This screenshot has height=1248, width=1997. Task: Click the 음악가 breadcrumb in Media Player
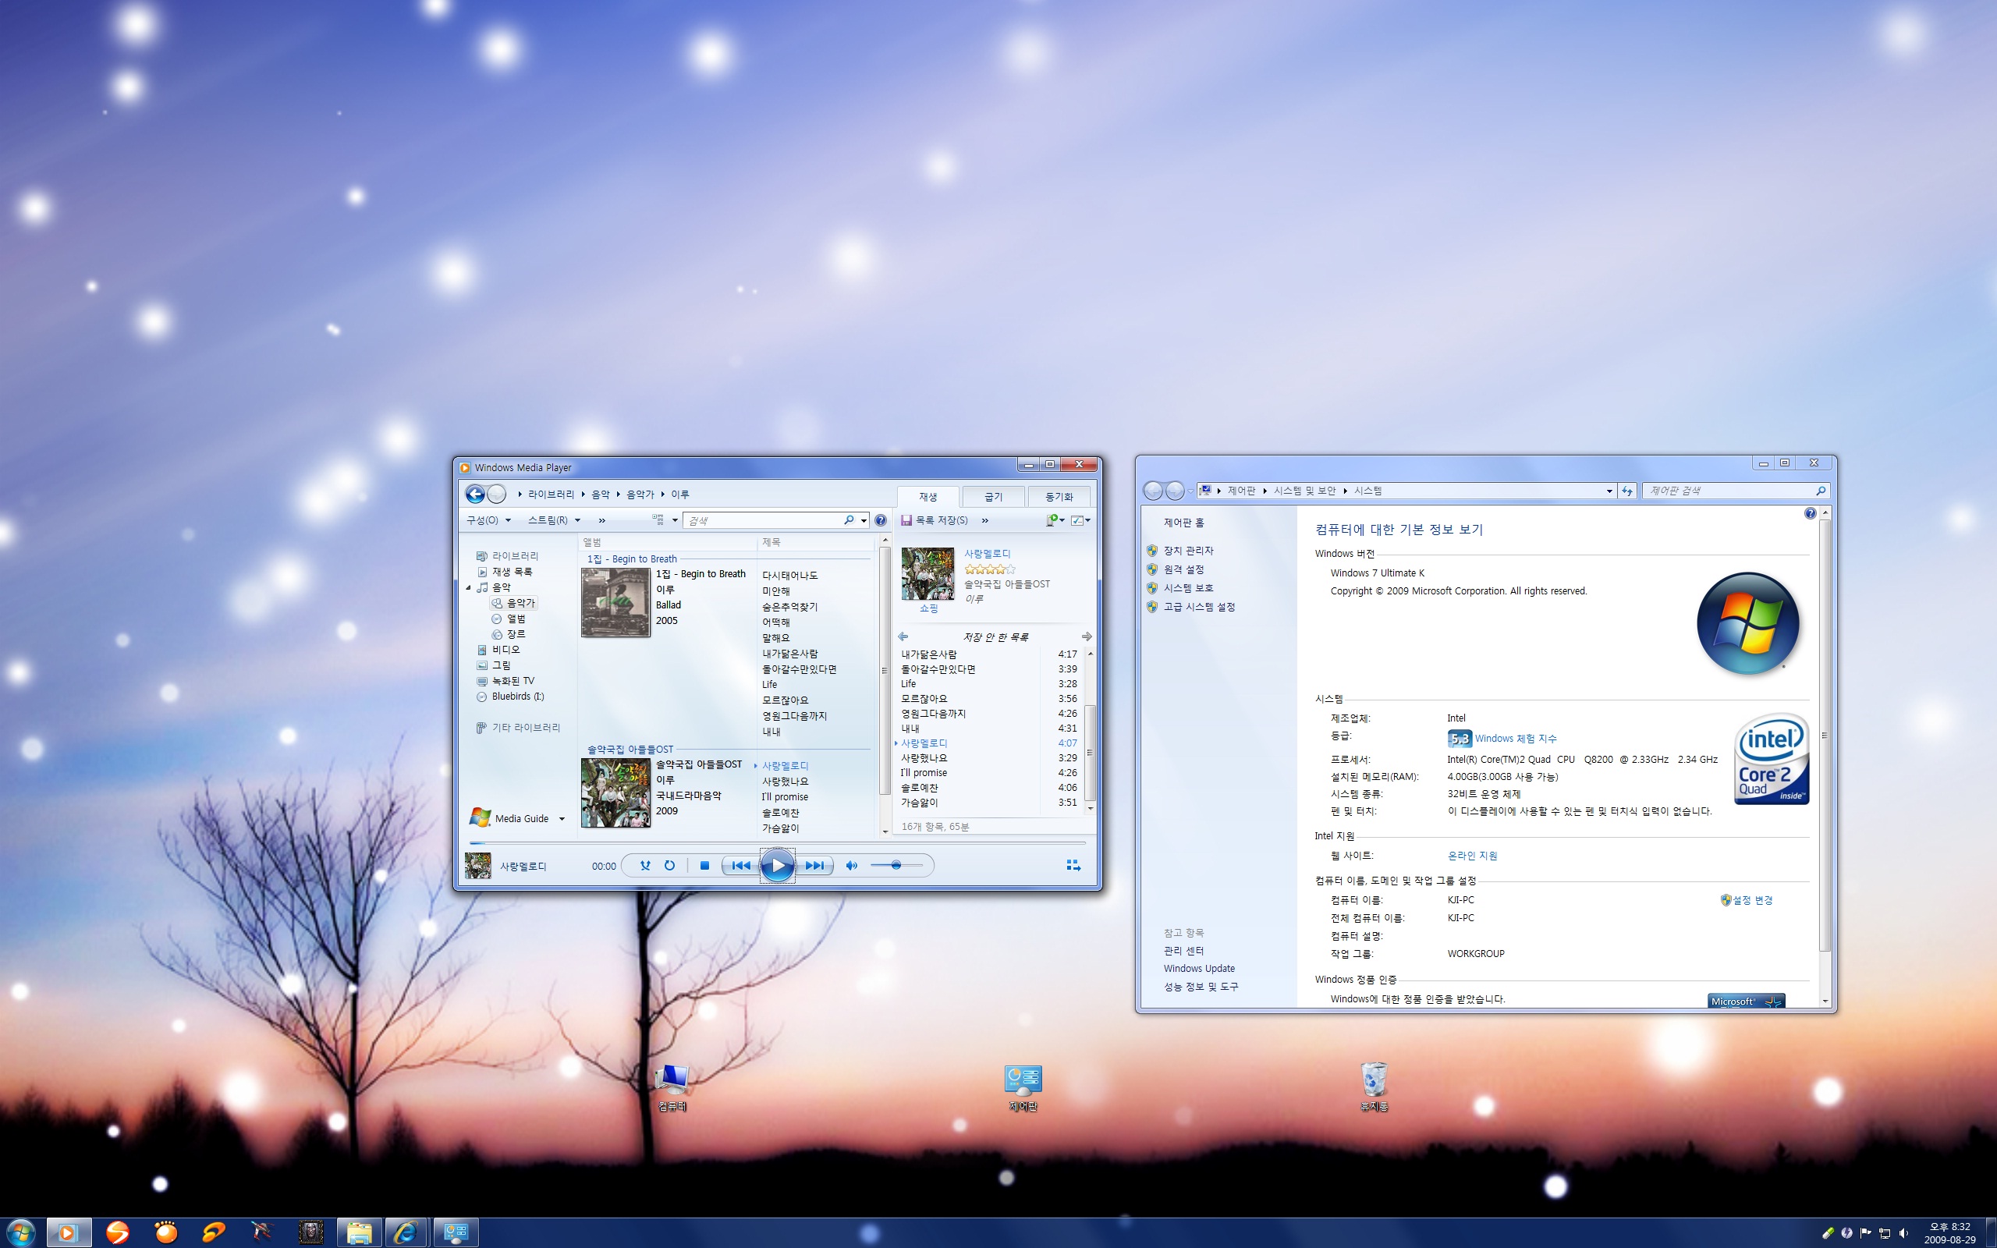pyautogui.click(x=640, y=495)
